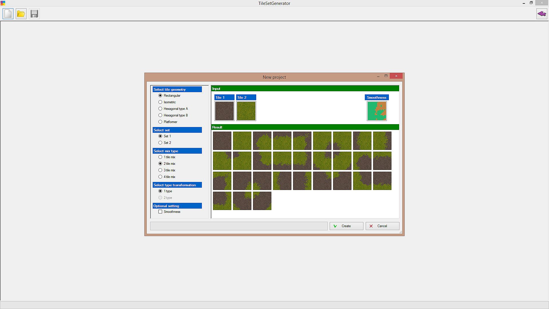Select the Isometric tile geometry
549x309 pixels.
click(160, 102)
